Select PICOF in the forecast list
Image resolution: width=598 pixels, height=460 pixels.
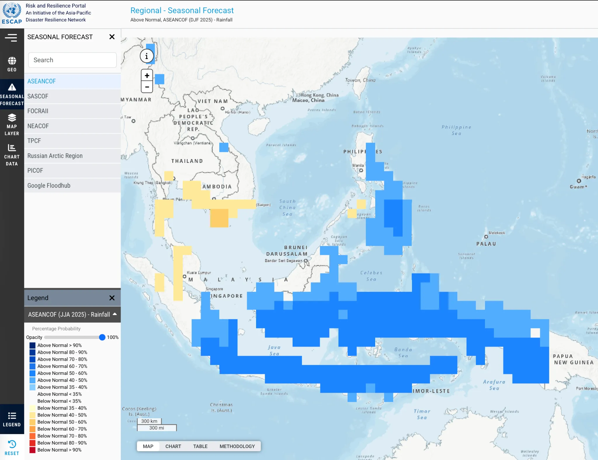pyautogui.click(x=72, y=171)
